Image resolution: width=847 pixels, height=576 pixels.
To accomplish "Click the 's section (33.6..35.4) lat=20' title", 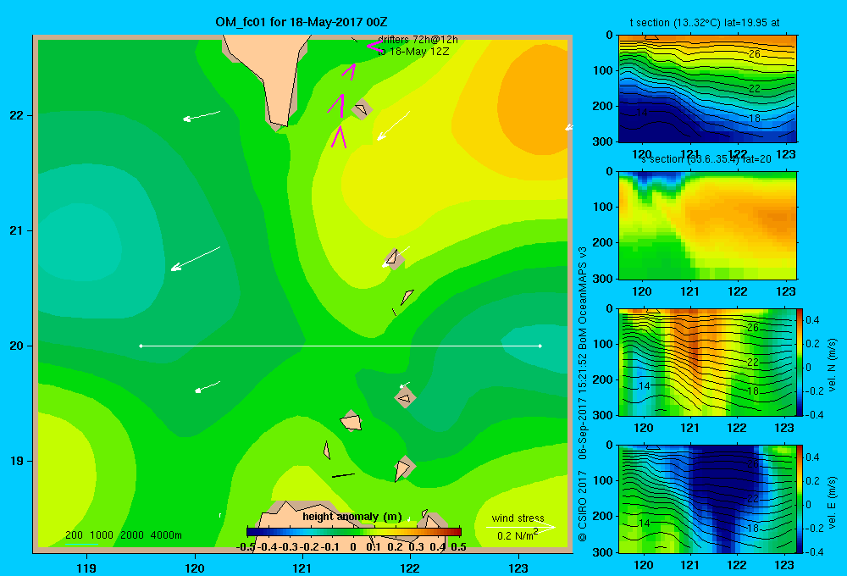I will [x=706, y=159].
